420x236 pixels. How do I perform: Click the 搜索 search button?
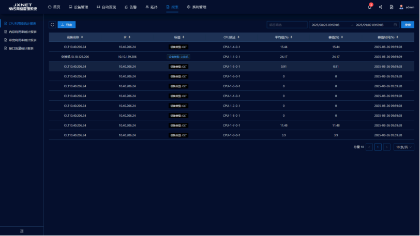[x=408, y=25]
